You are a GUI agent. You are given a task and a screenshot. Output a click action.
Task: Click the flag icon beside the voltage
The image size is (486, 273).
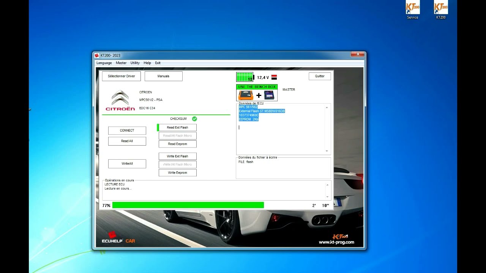[274, 77]
